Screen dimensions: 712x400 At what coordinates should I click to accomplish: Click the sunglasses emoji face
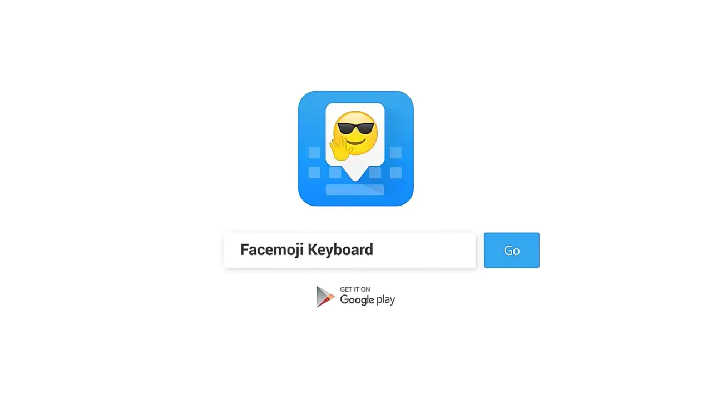[356, 133]
